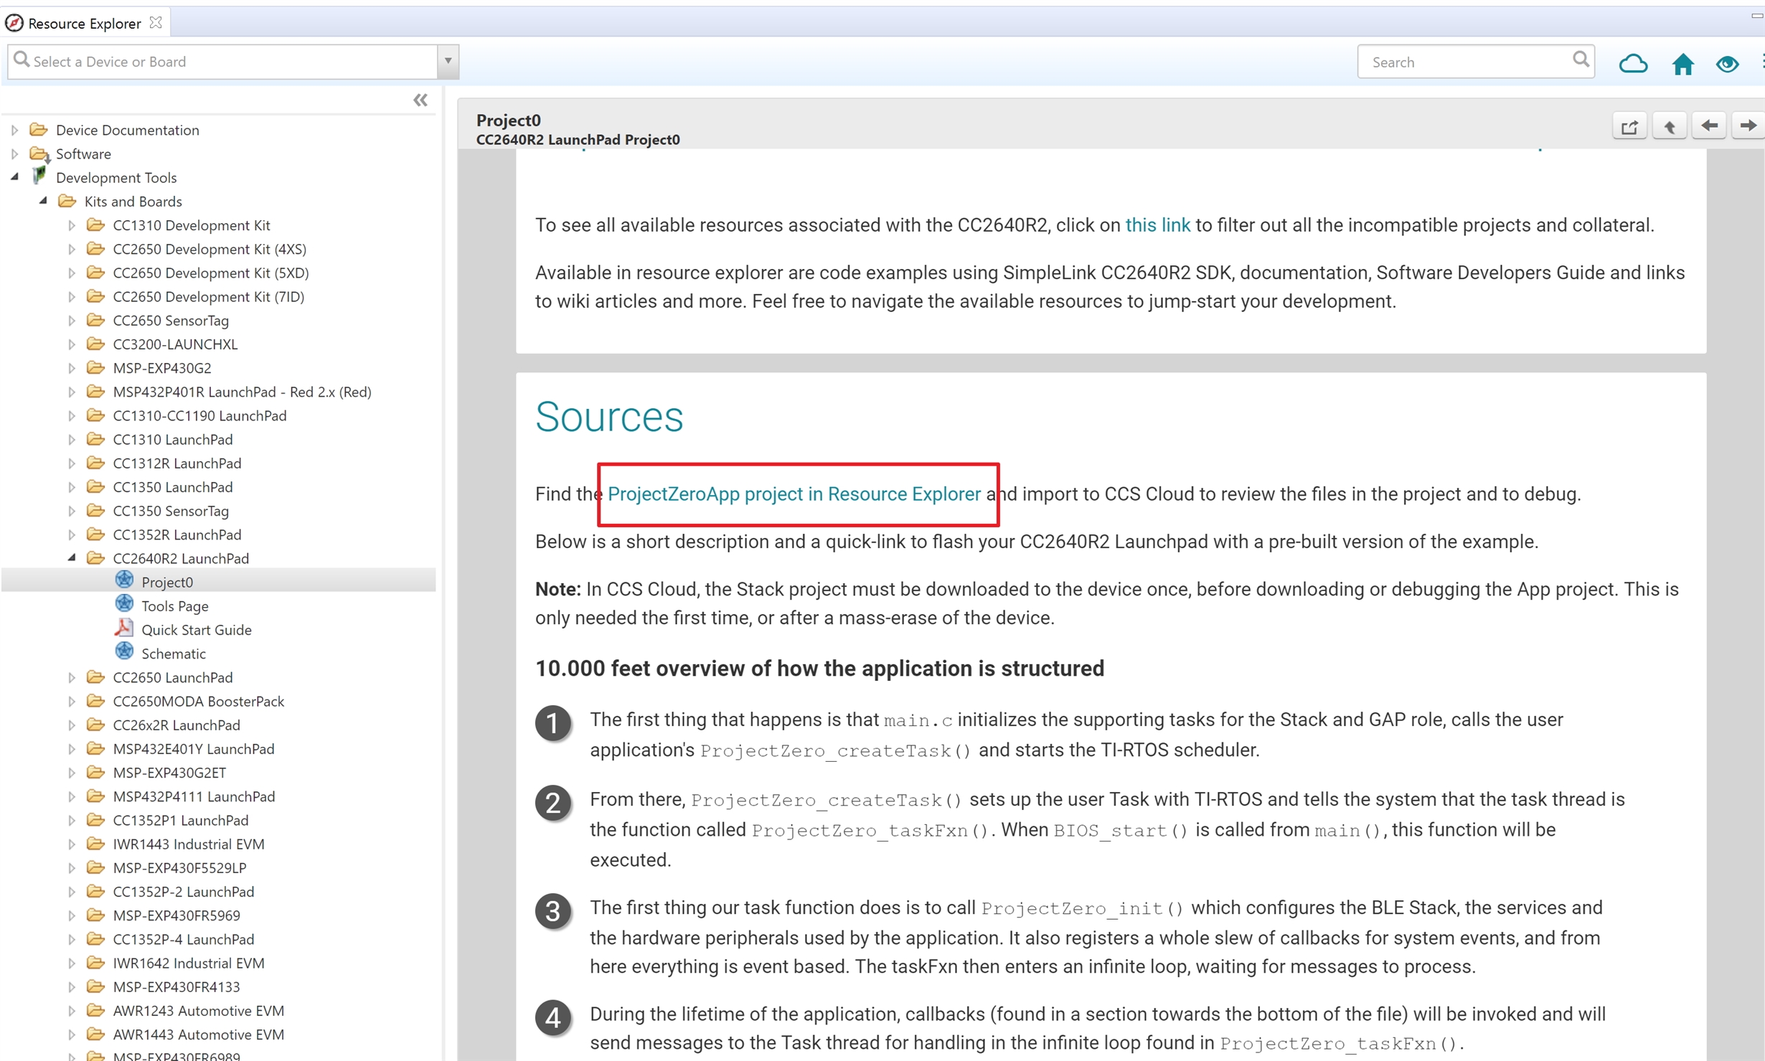Click into the Search input field
This screenshot has height=1061, width=1765.
pyautogui.click(x=1468, y=62)
